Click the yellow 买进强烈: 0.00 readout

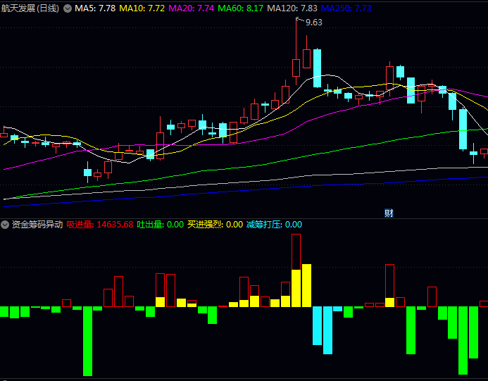coord(215,225)
